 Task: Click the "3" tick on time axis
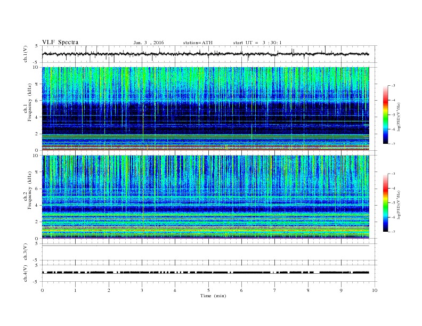pyautogui.click(x=142, y=290)
